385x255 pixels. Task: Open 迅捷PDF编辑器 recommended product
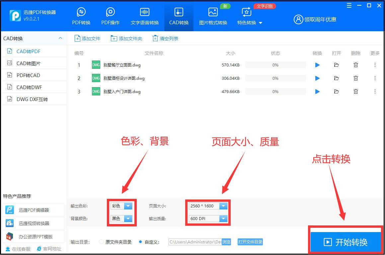[34, 210]
